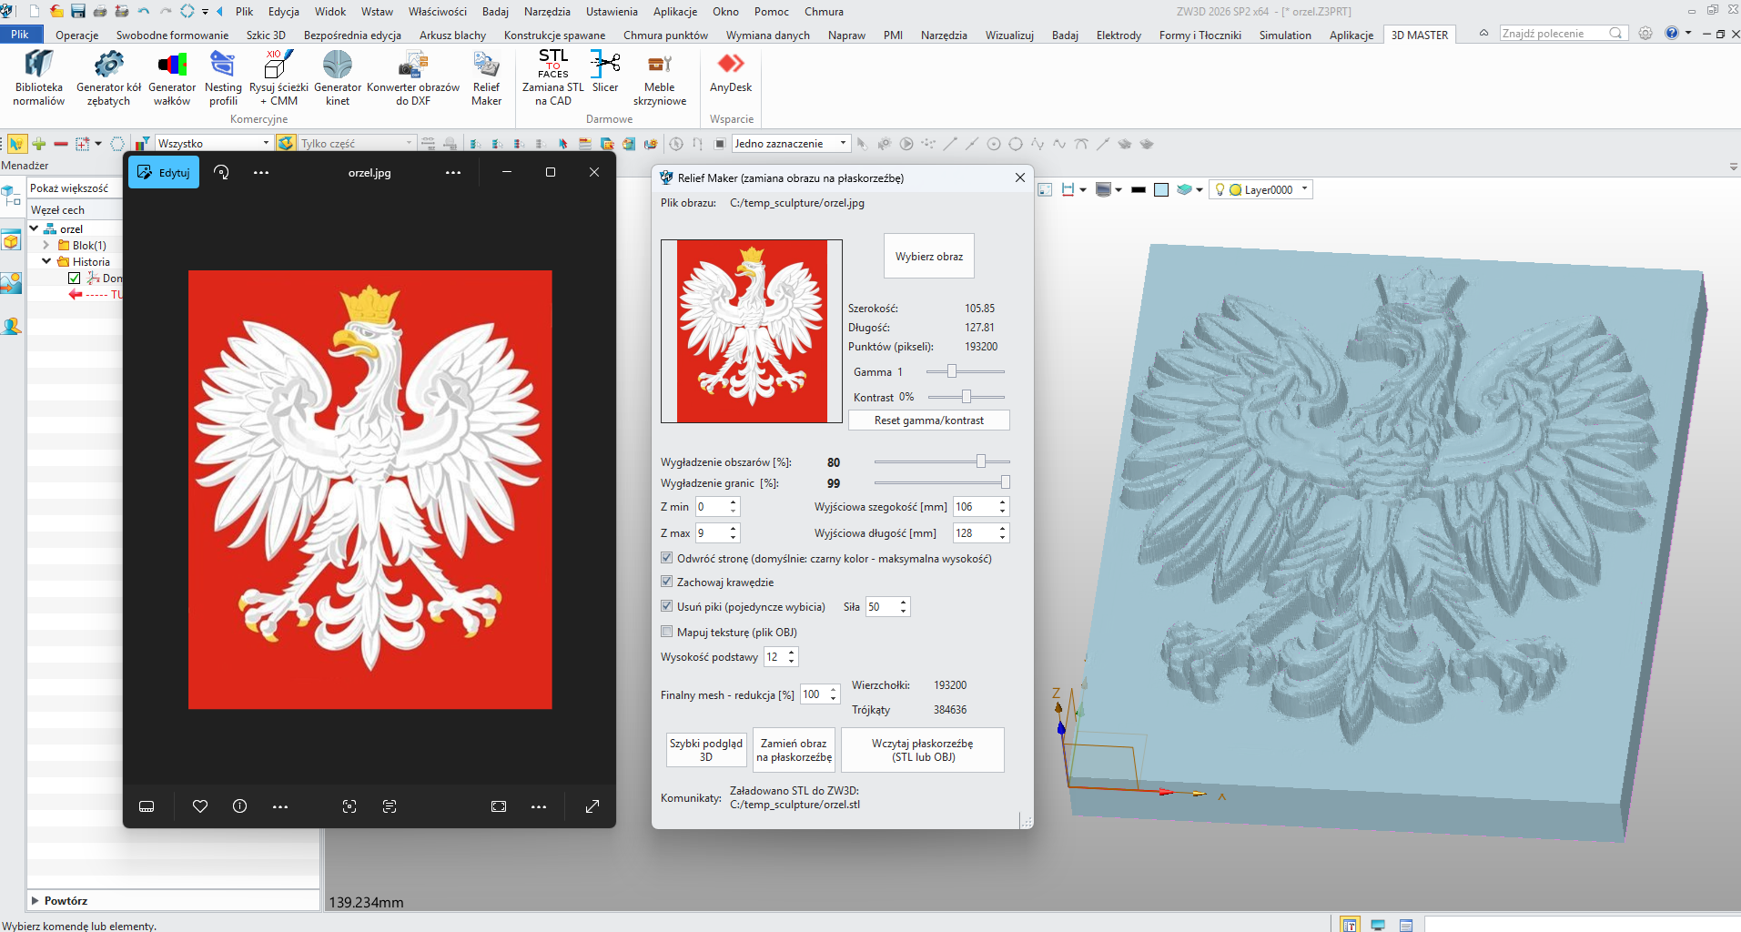Expand the Blok(1) tree node
This screenshot has width=1741, height=932.
pos(46,245)
